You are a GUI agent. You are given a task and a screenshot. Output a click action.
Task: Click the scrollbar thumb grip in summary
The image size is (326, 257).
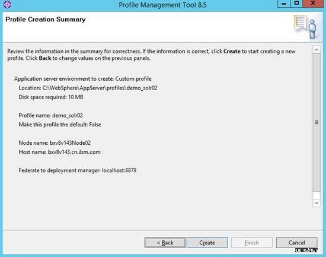[317, 122]
